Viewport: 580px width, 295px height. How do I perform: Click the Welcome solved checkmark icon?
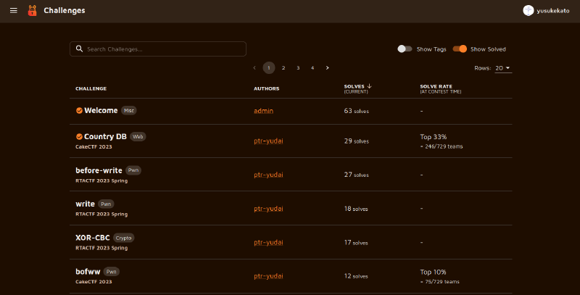tap(79, 111)
